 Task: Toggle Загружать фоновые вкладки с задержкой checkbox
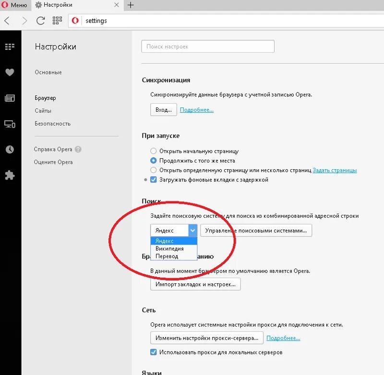(x=153, y=180)
